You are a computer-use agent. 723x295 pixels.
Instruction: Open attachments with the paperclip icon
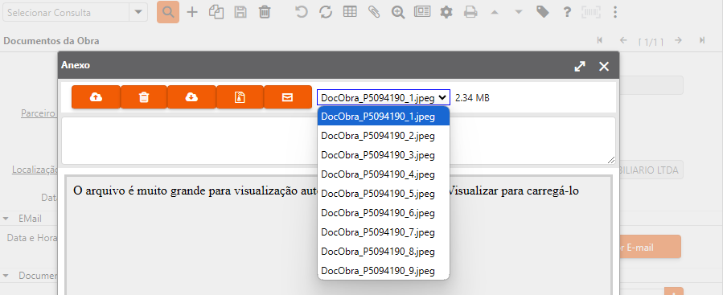click(x=374, y=12)
